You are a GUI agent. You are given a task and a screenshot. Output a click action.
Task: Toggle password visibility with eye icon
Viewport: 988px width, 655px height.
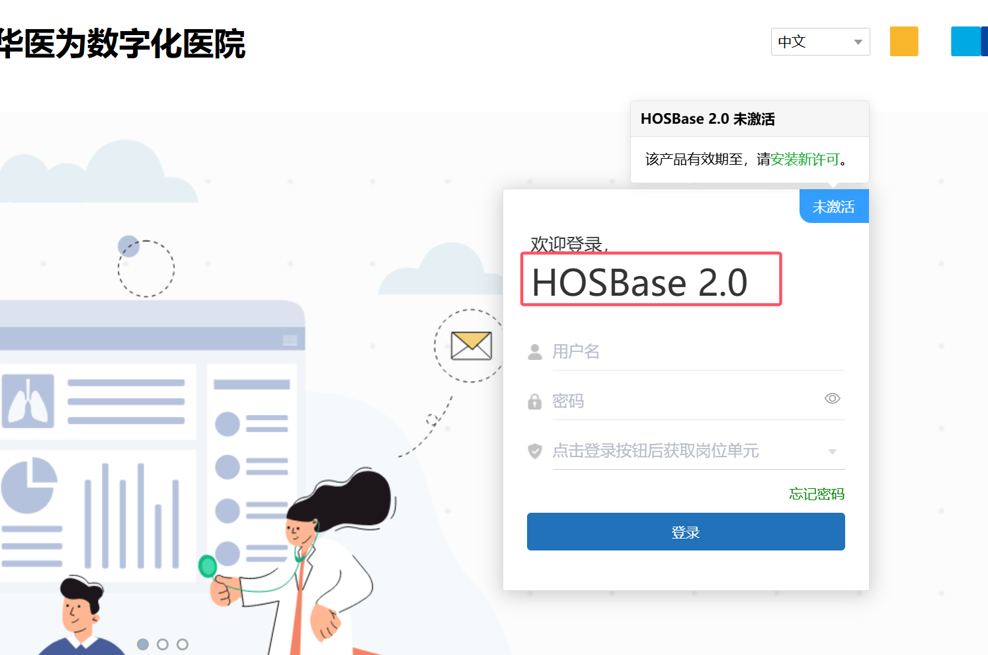pos(833,398)
